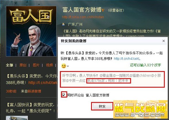Click the 转发 button

[102, 106]
